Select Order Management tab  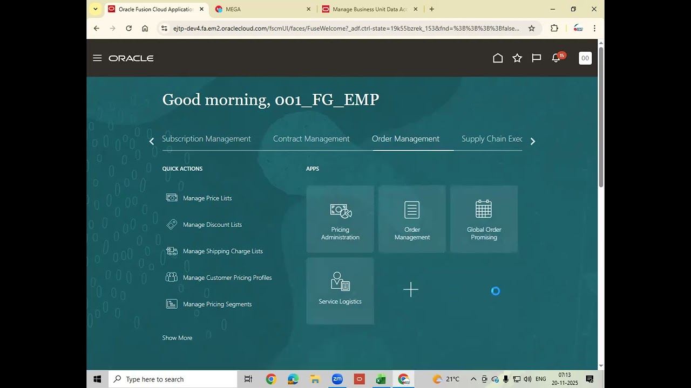point(405,139)
